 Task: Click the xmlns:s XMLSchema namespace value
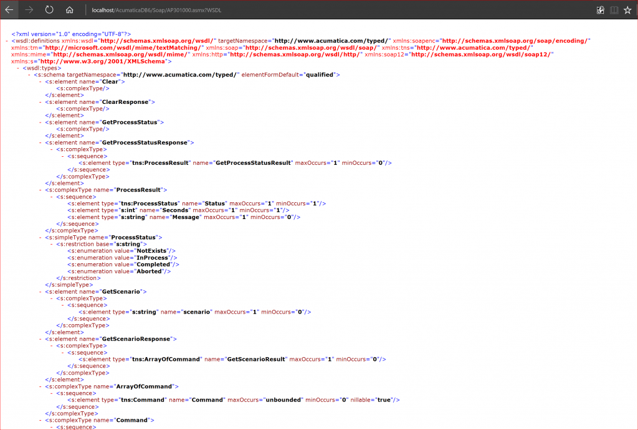click(x=103, y=62)
